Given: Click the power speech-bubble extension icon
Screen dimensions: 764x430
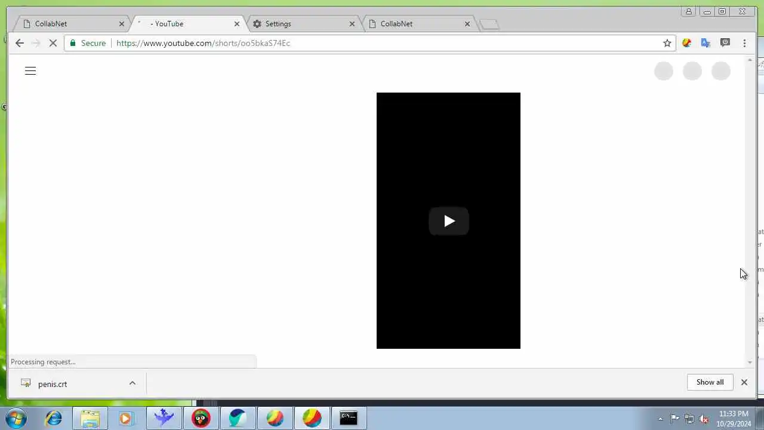Looking at the screenshot, I should pyautogui.click(x=725, y=43).
